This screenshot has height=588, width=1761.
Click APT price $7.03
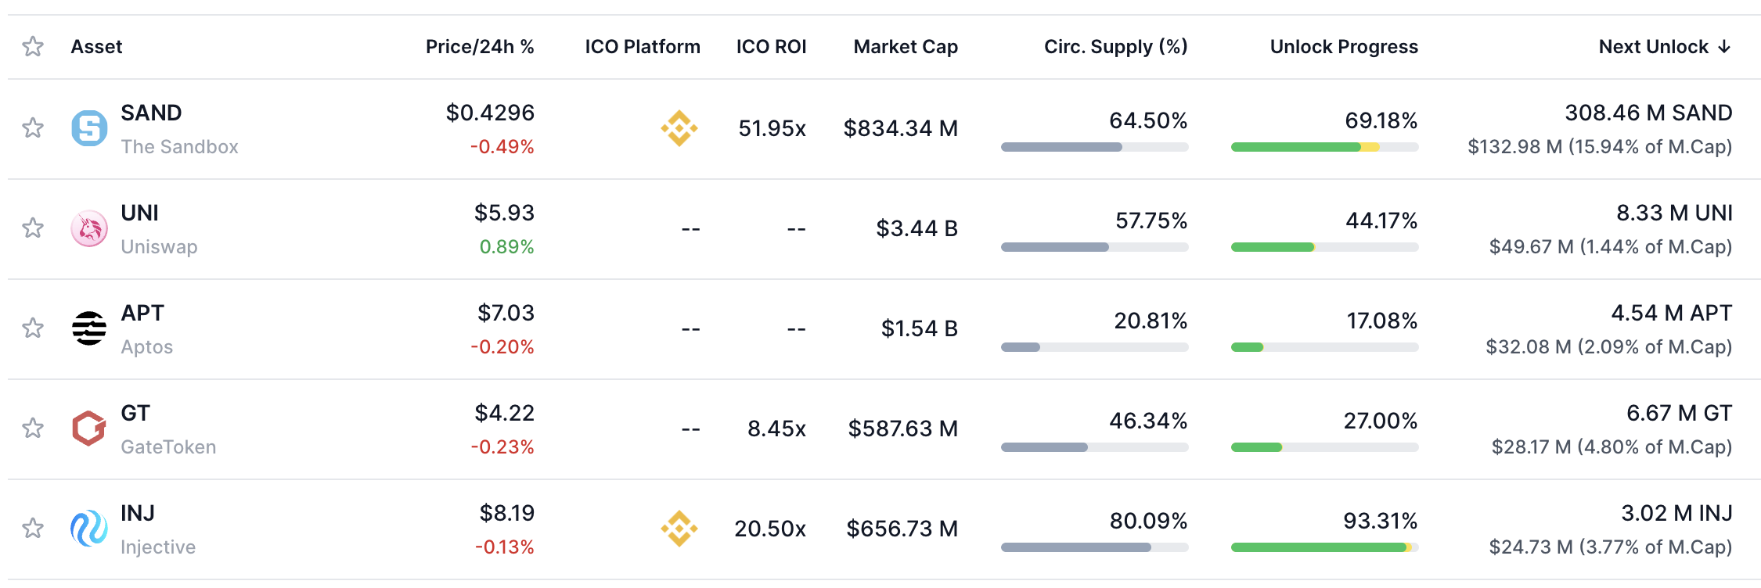tap(506, 313)
